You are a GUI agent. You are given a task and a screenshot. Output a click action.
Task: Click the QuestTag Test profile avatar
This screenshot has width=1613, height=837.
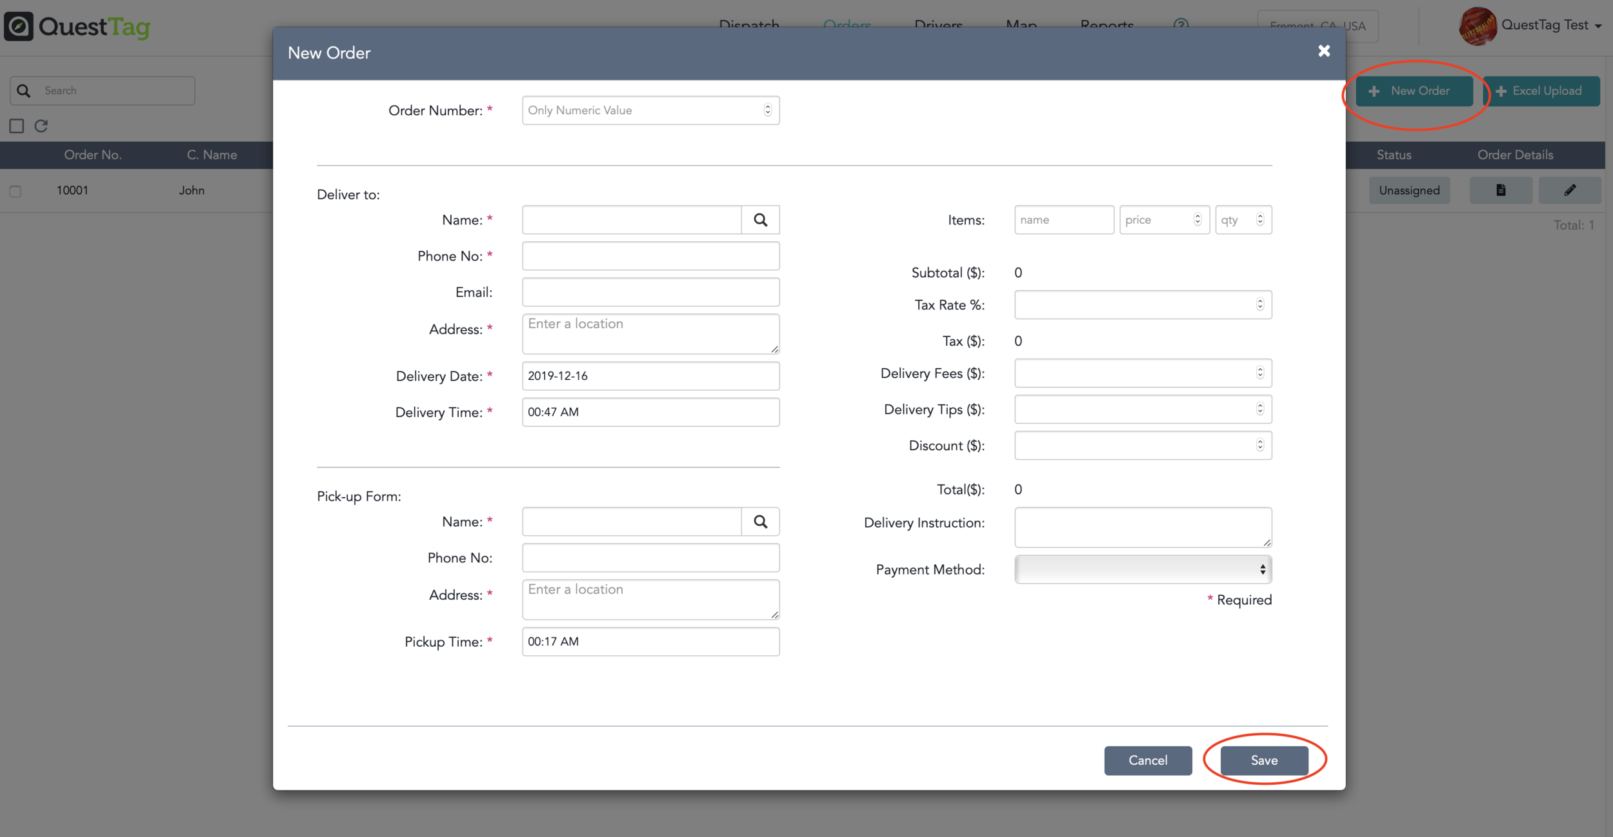(1477, 26)
